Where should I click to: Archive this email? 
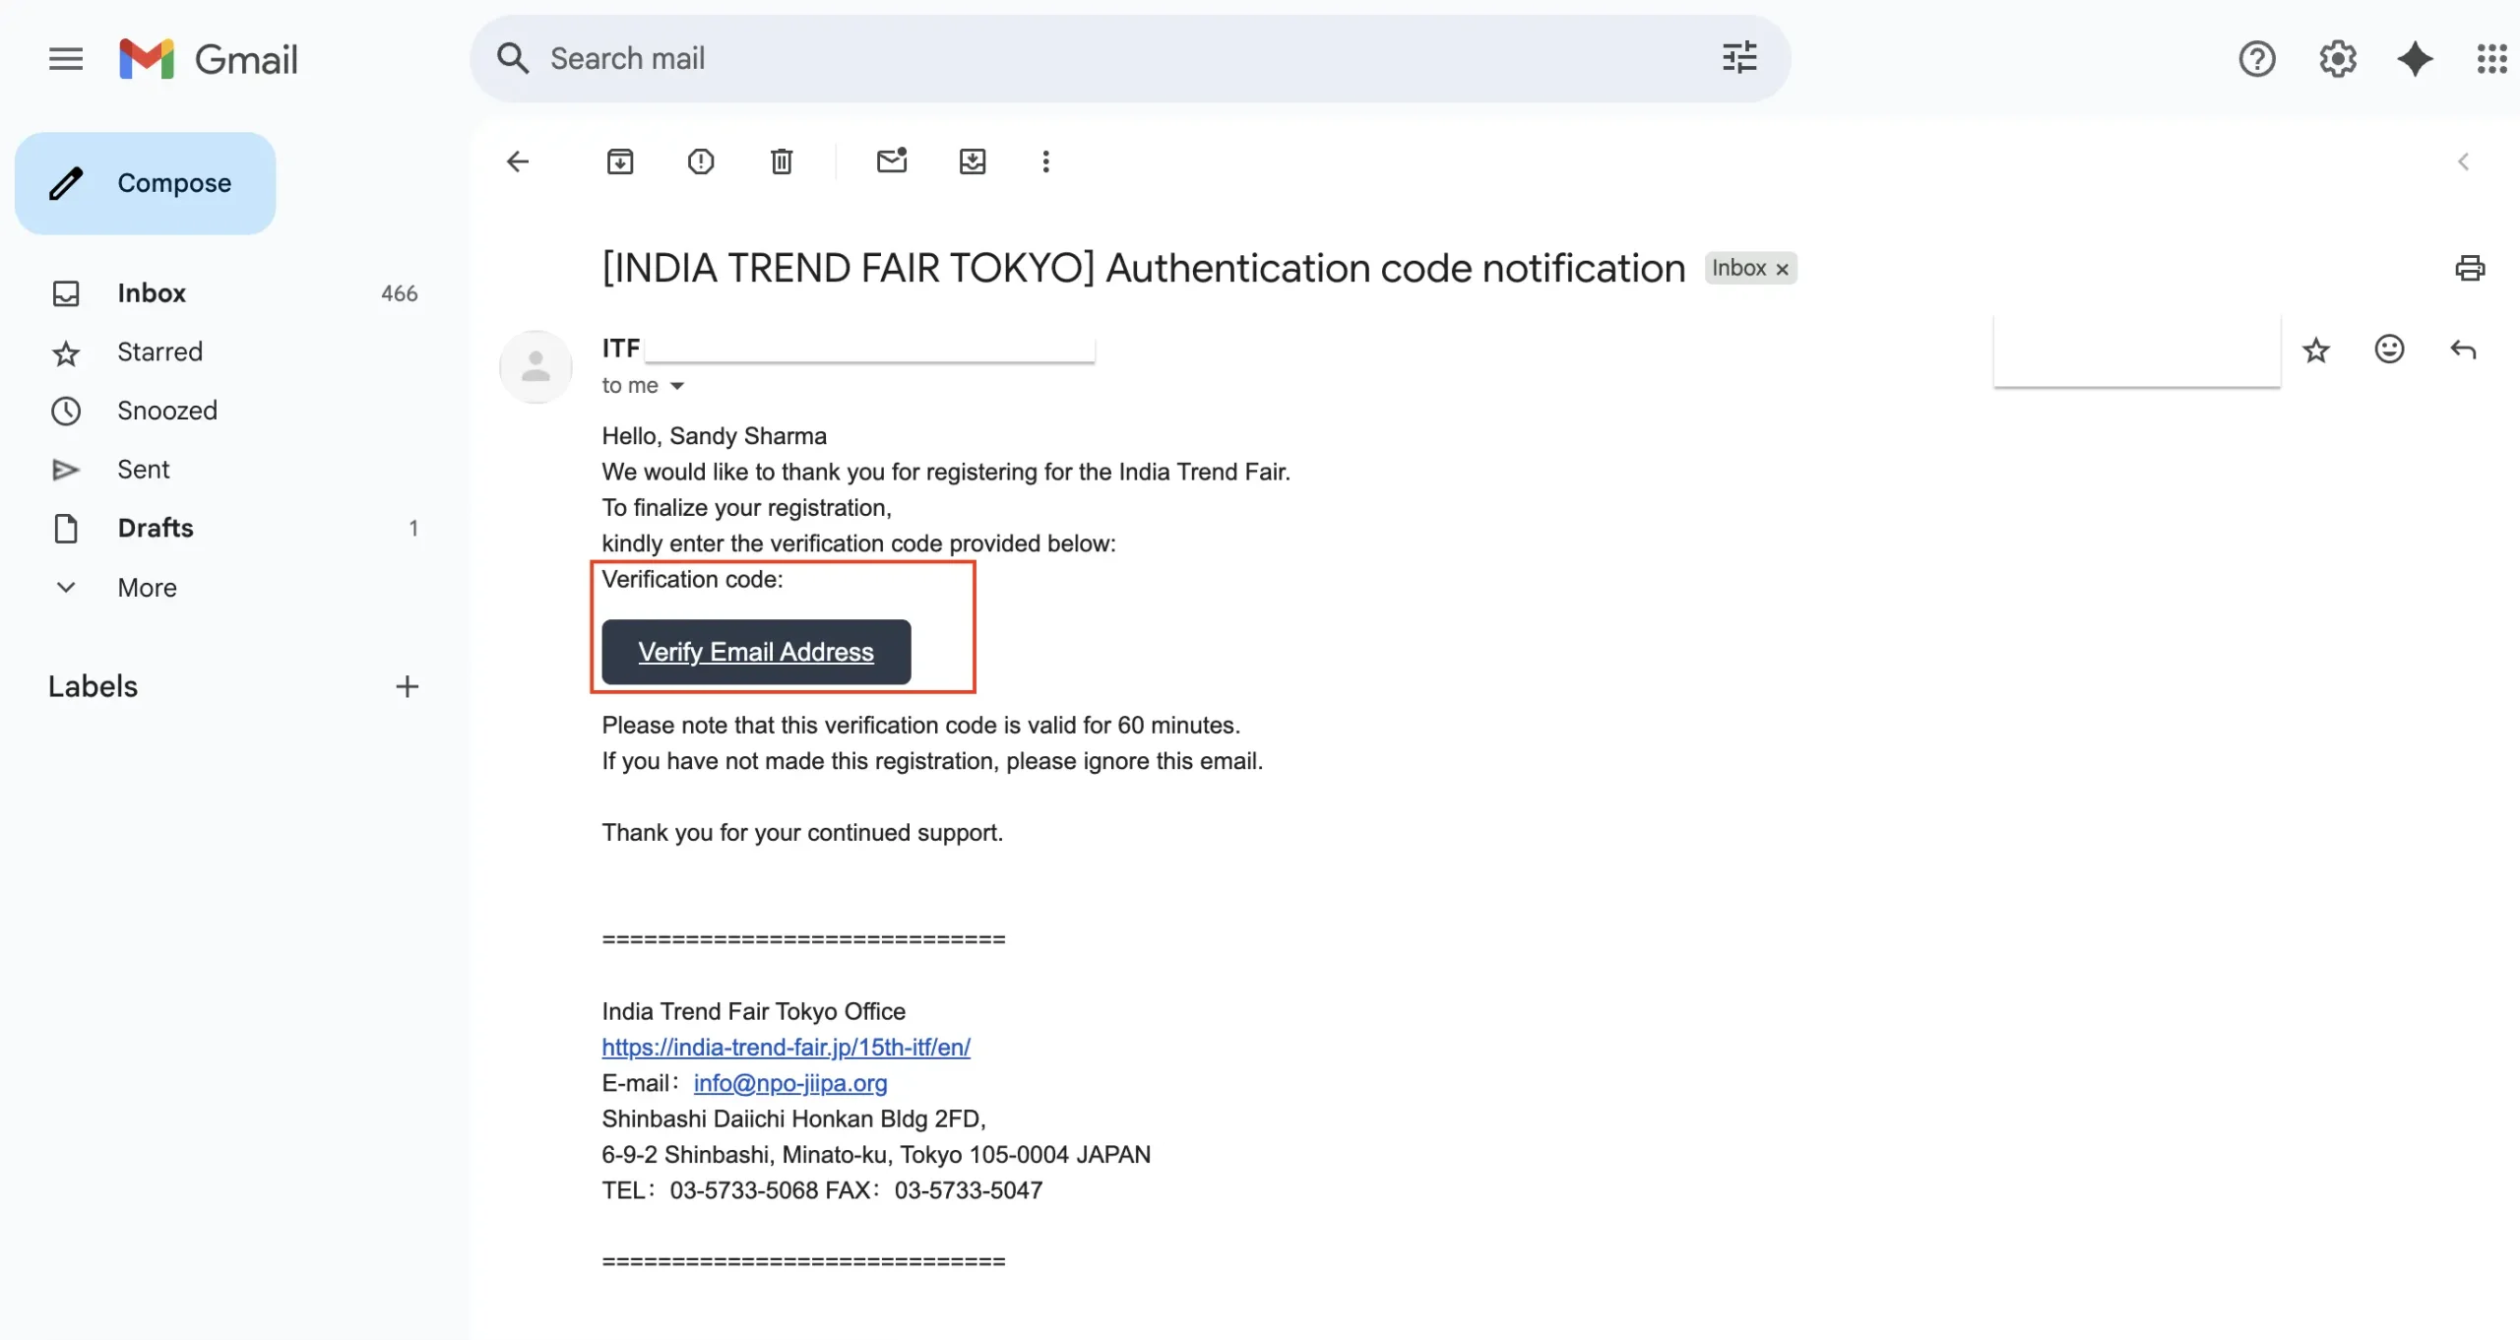[x=620, y=161]
